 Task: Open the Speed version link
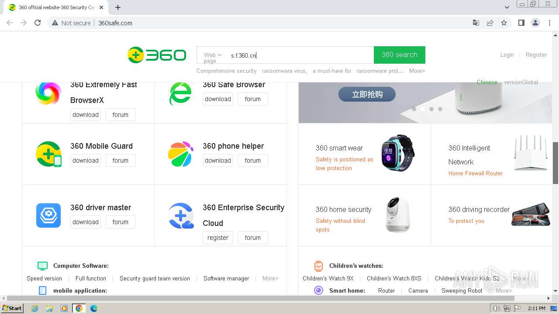click(44, 278)
